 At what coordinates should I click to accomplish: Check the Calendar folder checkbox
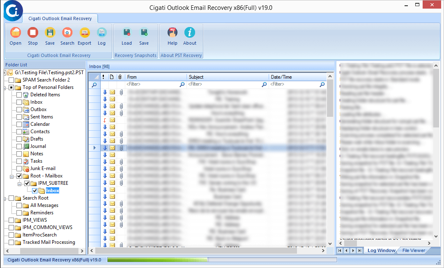(19, 124)
